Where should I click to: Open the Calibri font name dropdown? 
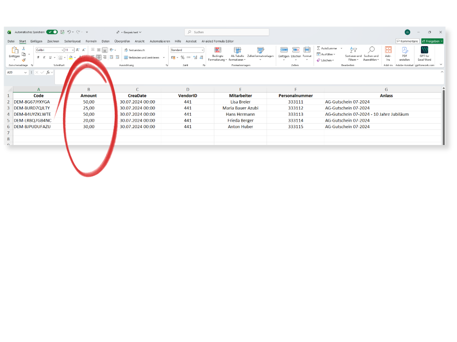(62, 50)
